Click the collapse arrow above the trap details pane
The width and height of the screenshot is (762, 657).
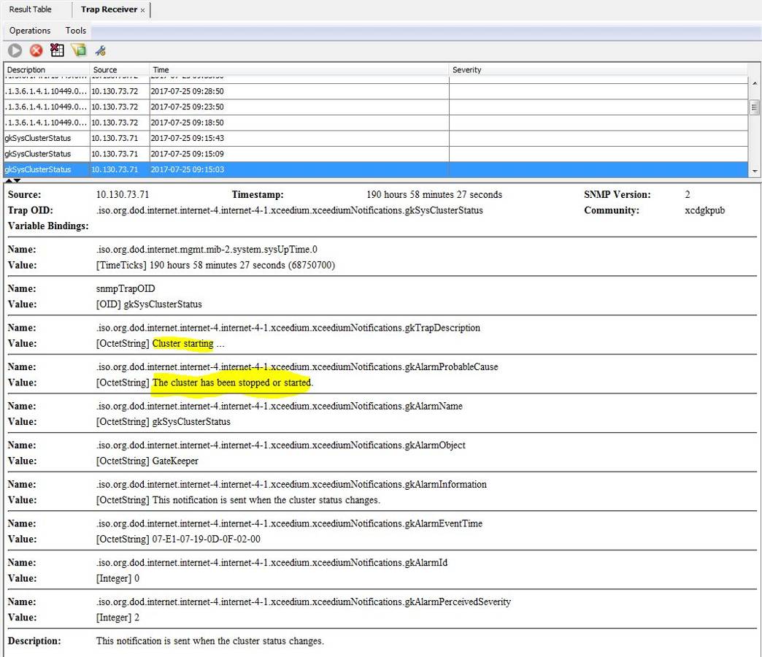pyautogui.click(x=7, y=180)
